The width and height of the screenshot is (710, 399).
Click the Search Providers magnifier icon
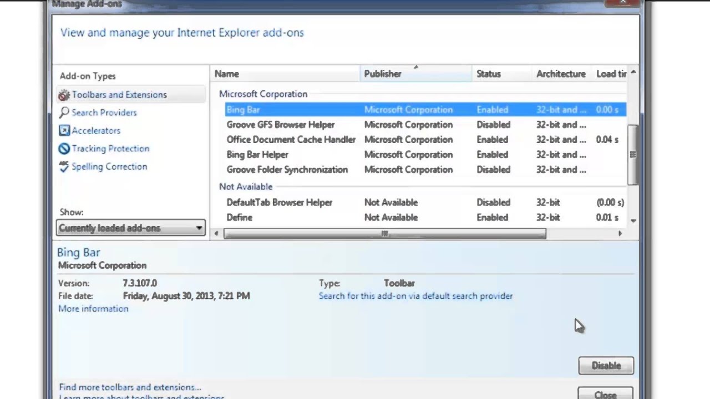coord(64,112)
